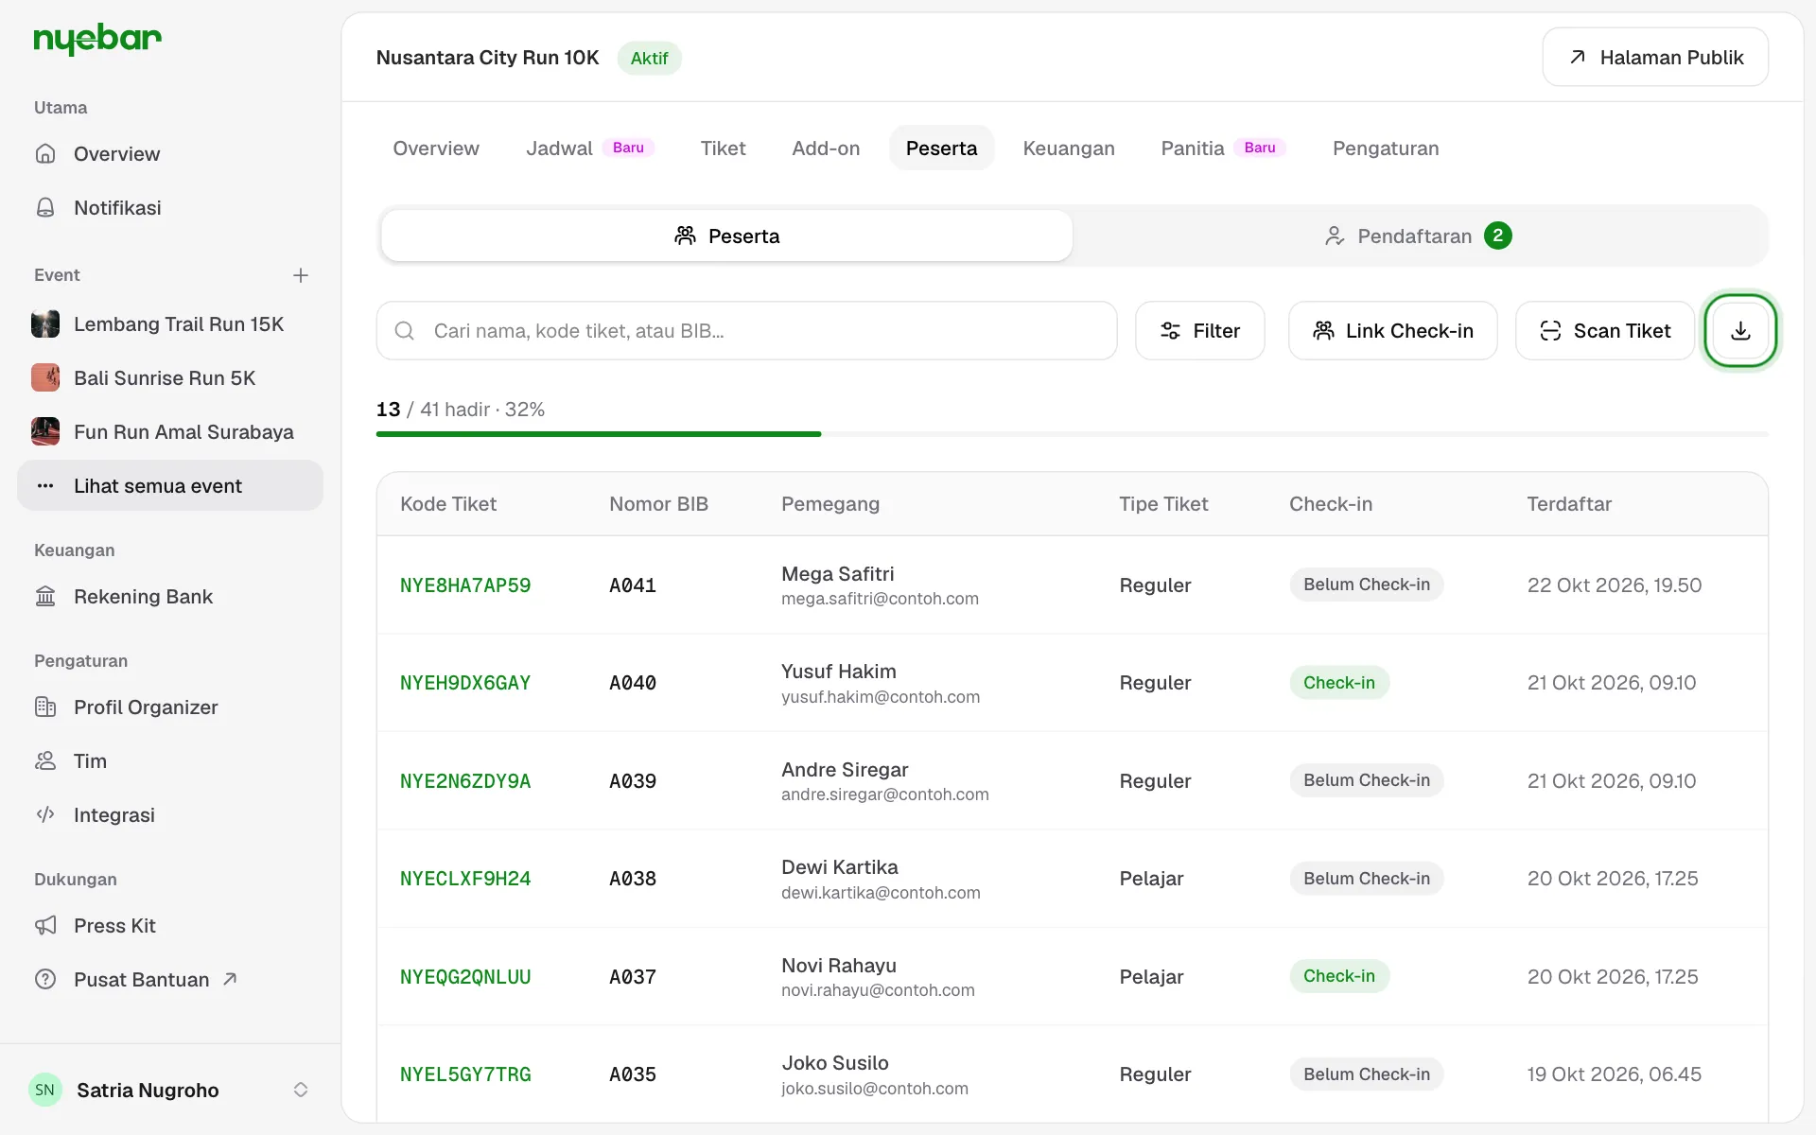The image size is (1816, 1135).
Task: Open the Tiket tab
Action: pyautogui.click(x=723, y=148)
